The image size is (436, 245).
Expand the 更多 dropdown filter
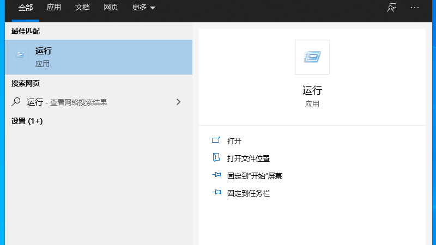(x=143, y=8)
